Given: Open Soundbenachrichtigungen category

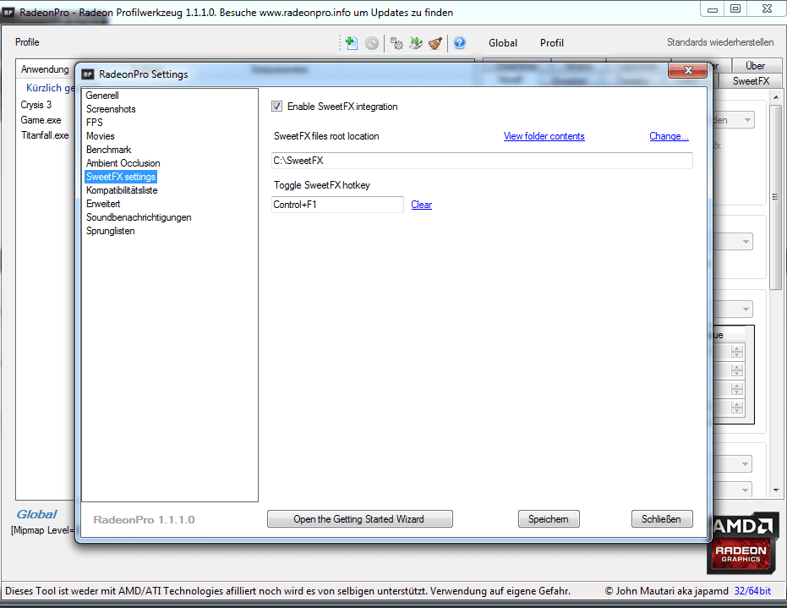Looking at the screenshot, I should tap(139, 217).
